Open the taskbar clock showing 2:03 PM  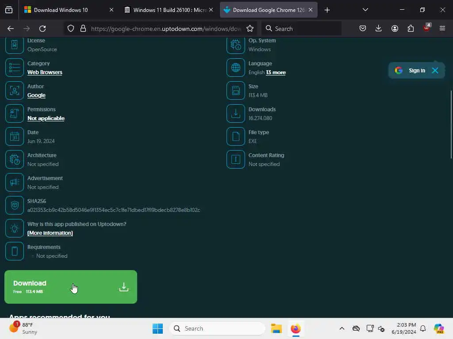(404, 328)
